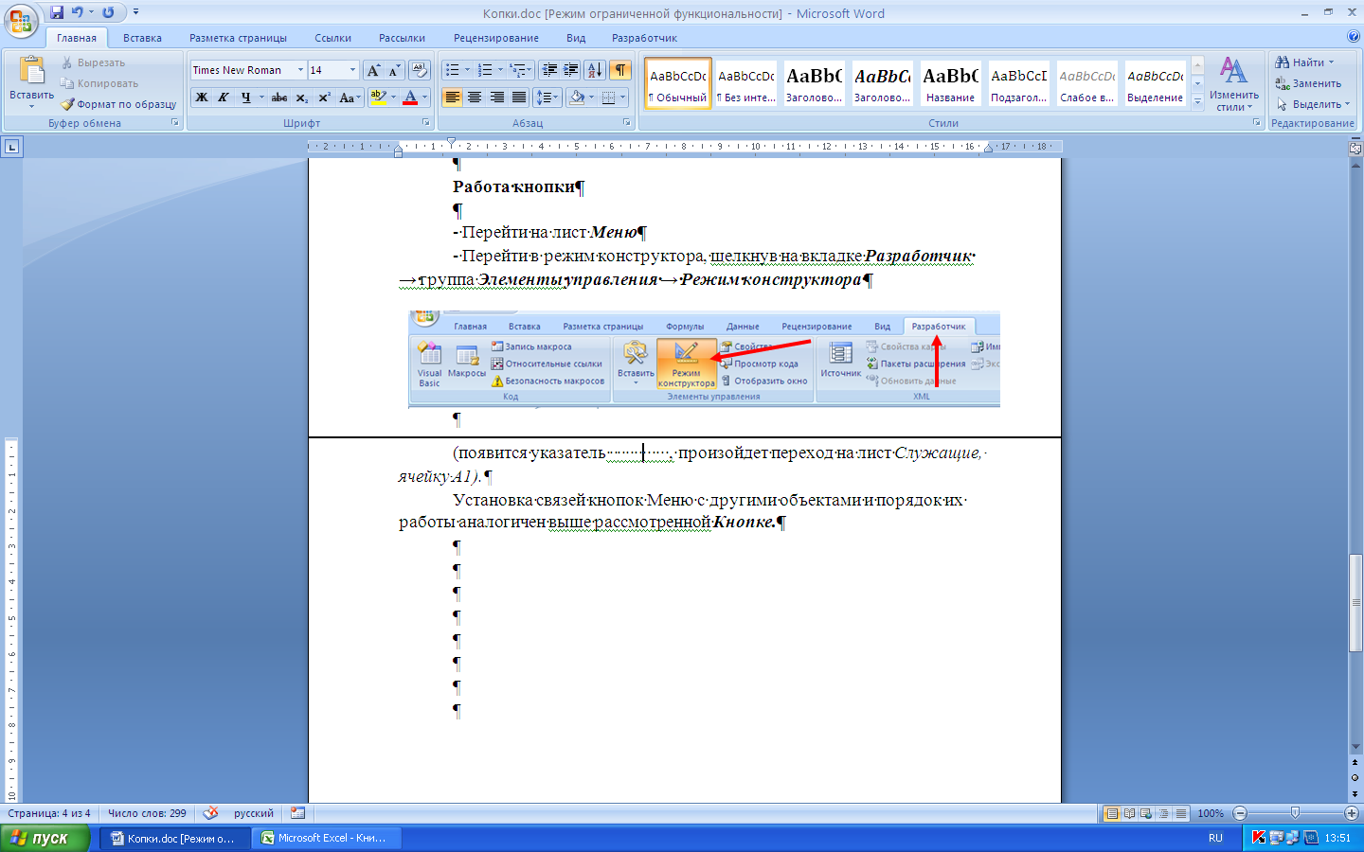Toggle underline (Ч) formatting

coord(246,98)
